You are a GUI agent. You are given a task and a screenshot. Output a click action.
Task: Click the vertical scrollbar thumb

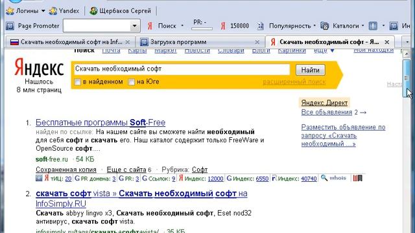pos(407,78)
